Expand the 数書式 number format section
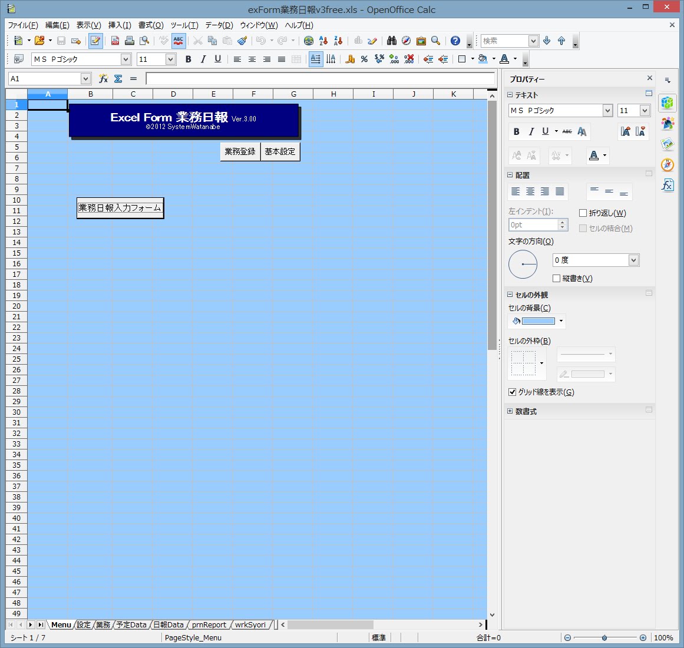This screenshot has height=648, width=684. [x=510, y=411]
